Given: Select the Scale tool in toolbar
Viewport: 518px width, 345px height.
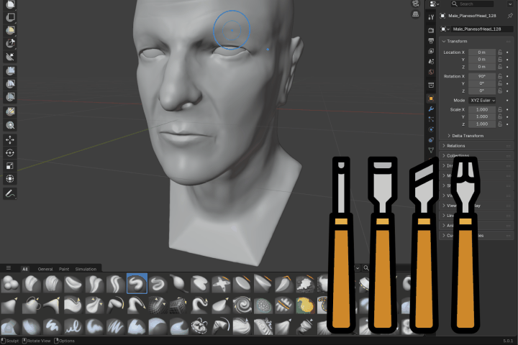Looking at the screenshot, I should point(10,166).
